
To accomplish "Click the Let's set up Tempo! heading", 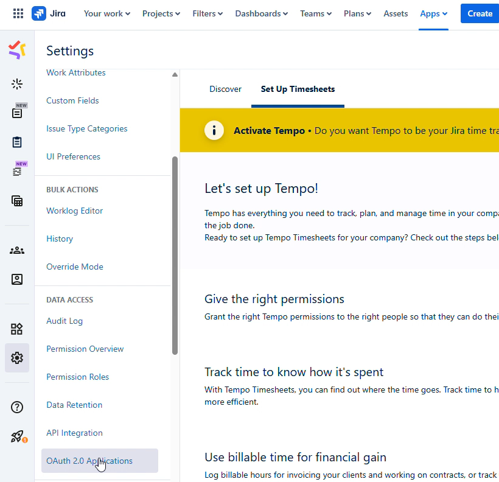I will point(261,189).
